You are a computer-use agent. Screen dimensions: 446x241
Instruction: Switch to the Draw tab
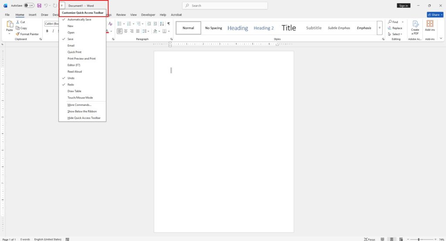tap(45, 14)
